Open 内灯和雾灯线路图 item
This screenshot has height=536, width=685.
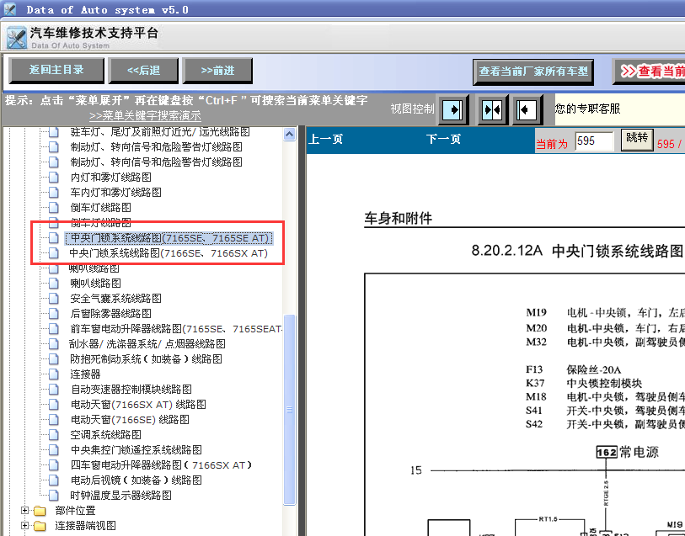click(111, 177)
